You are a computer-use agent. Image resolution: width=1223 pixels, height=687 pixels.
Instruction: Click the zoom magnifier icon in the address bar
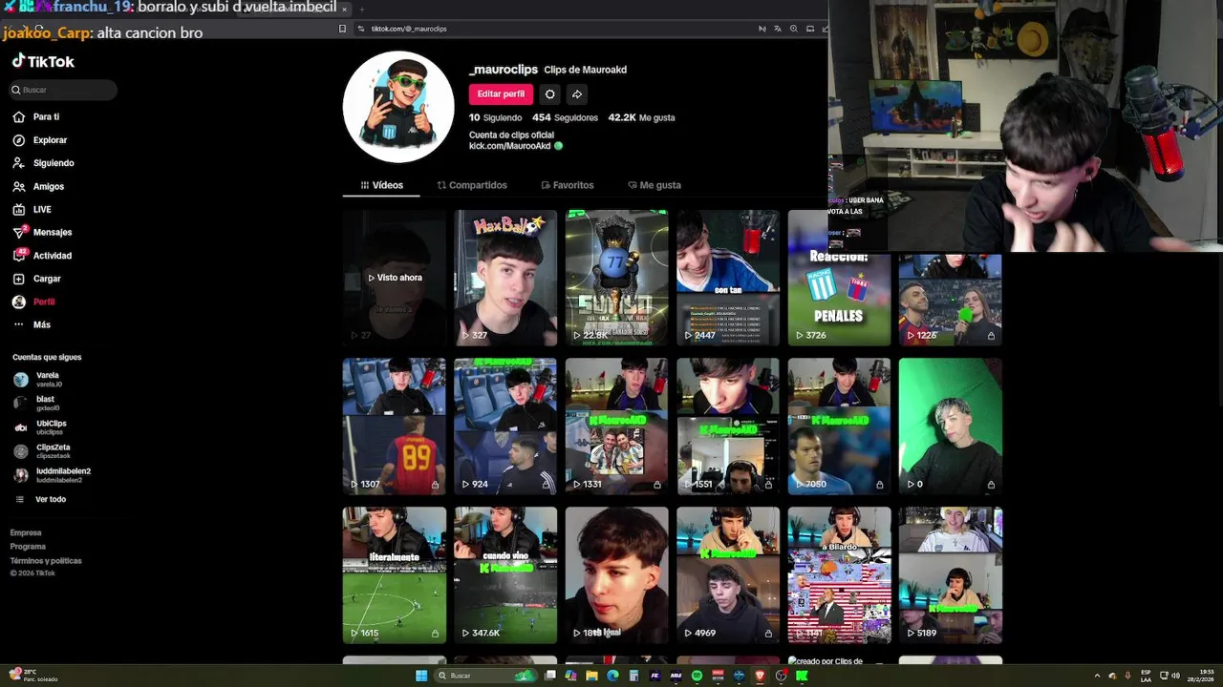coord(794,29)
